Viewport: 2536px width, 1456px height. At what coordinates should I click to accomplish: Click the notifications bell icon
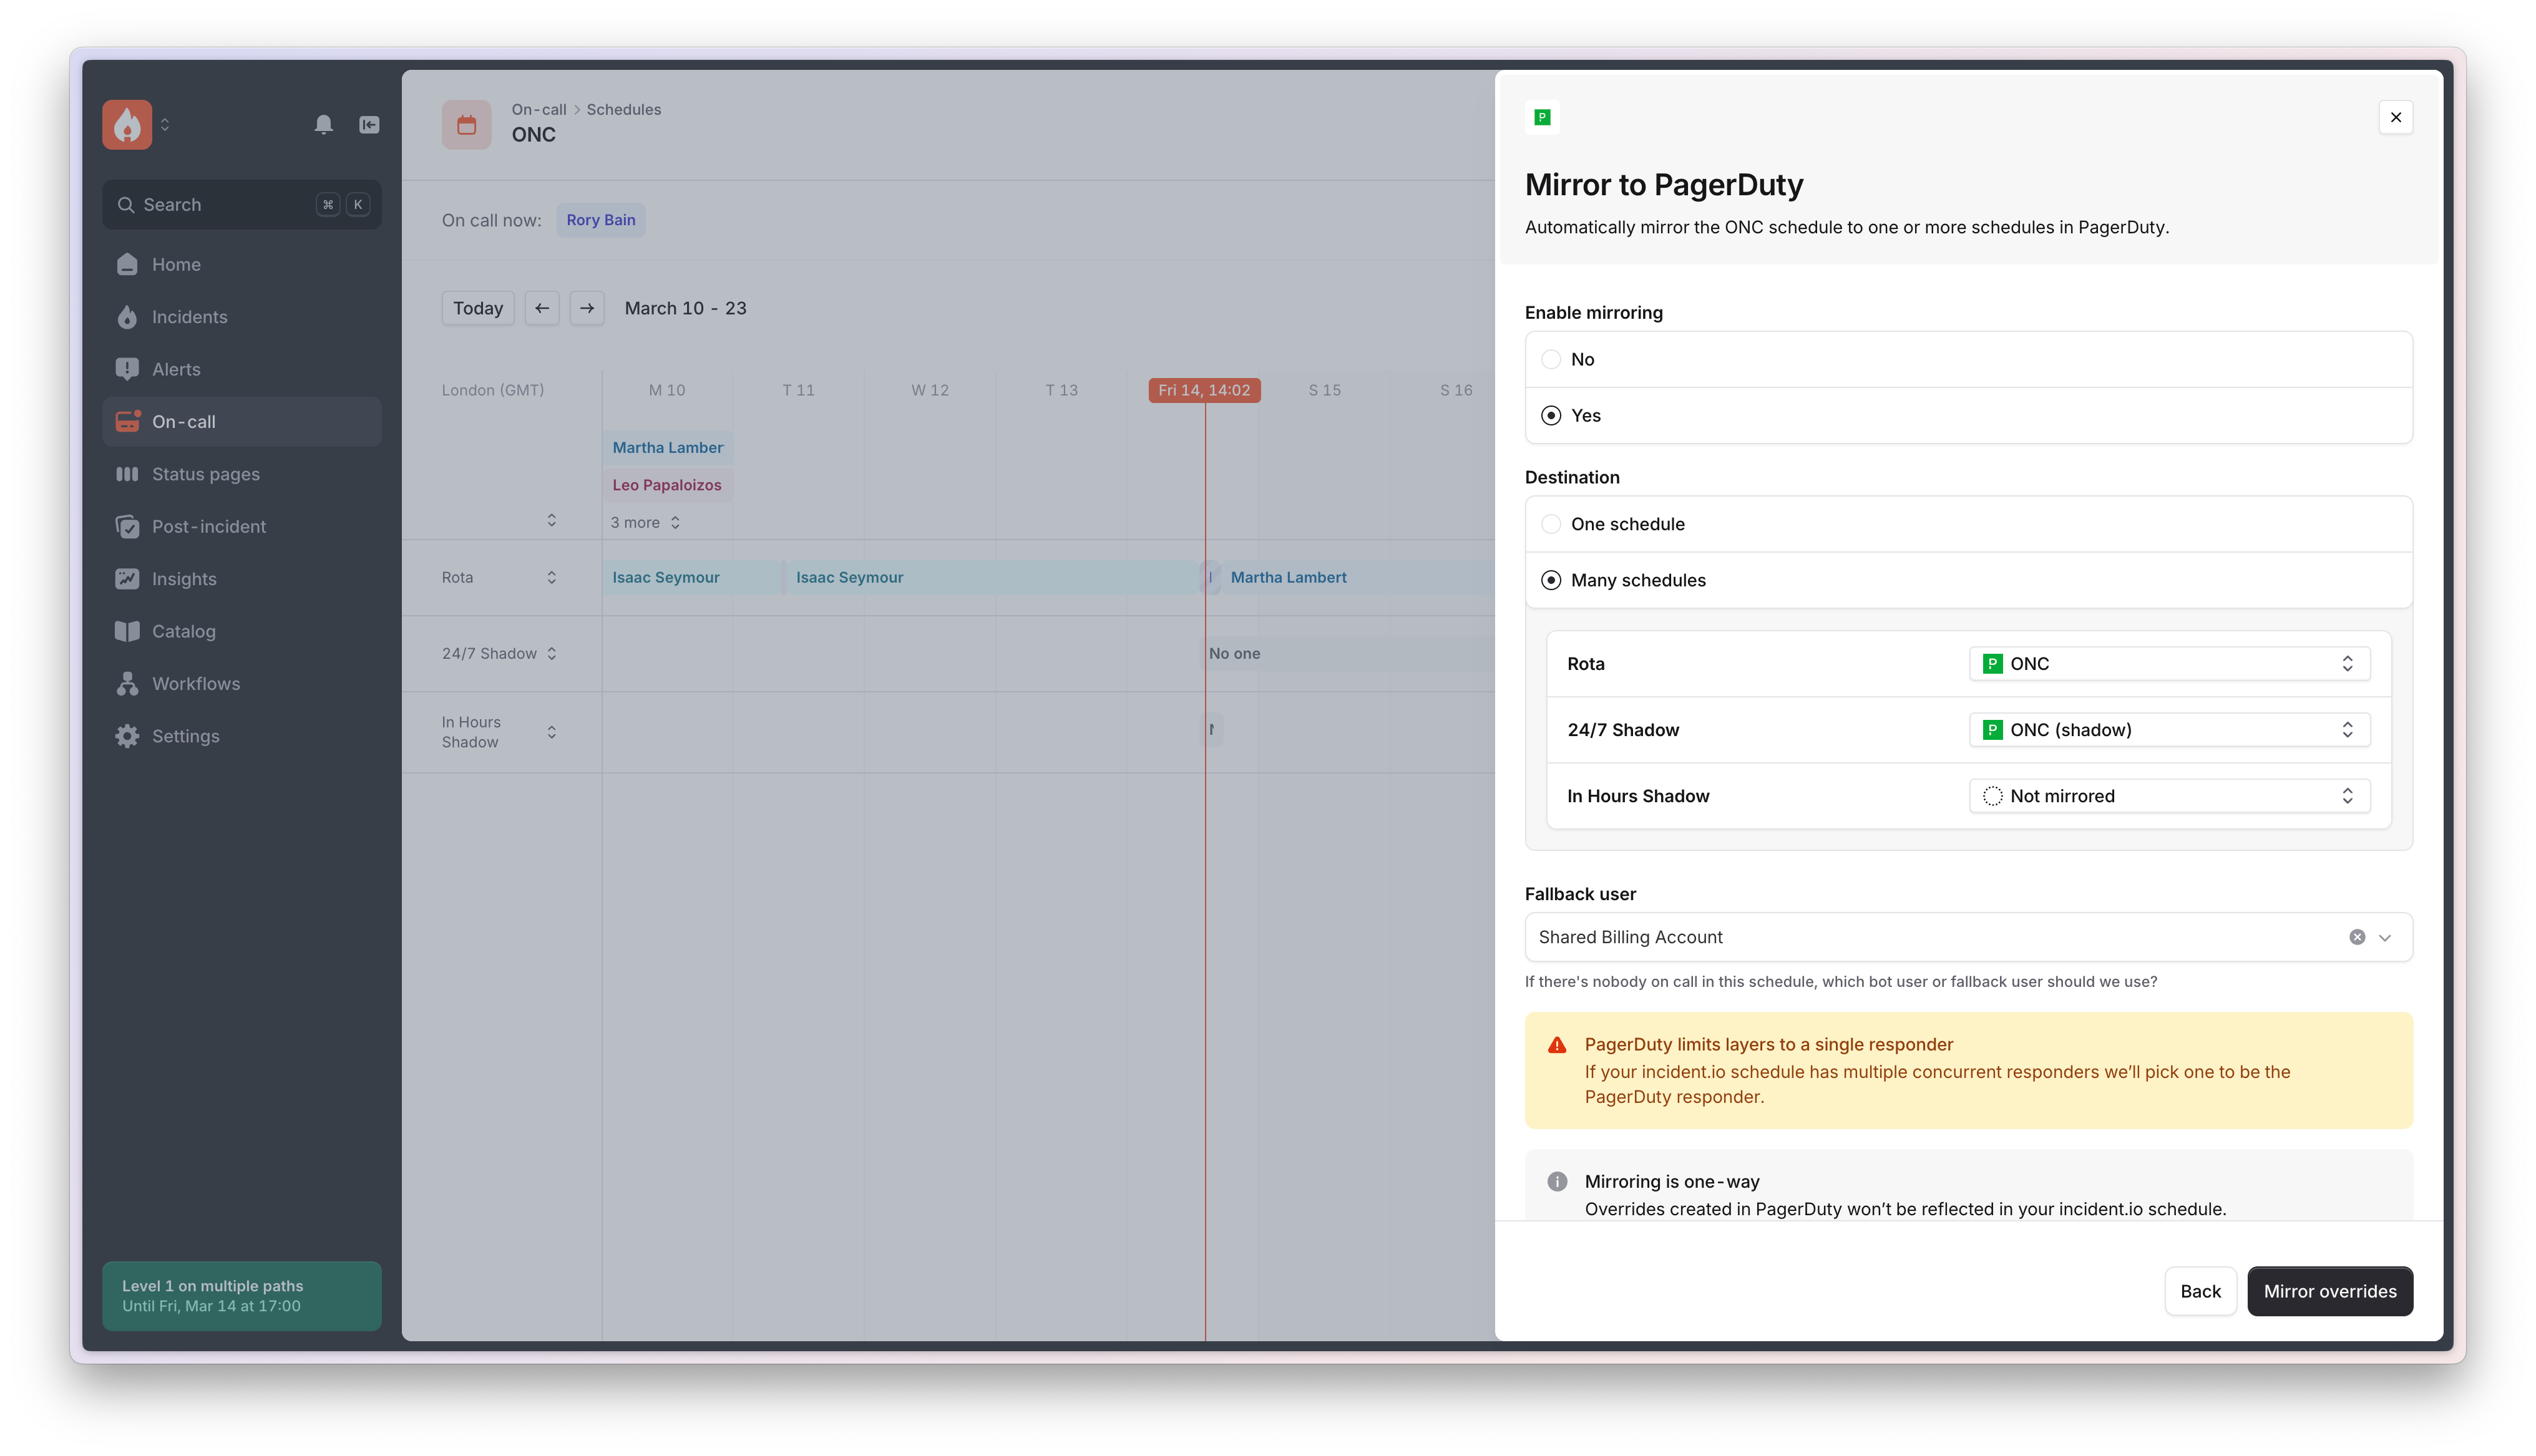pos(323,124)
